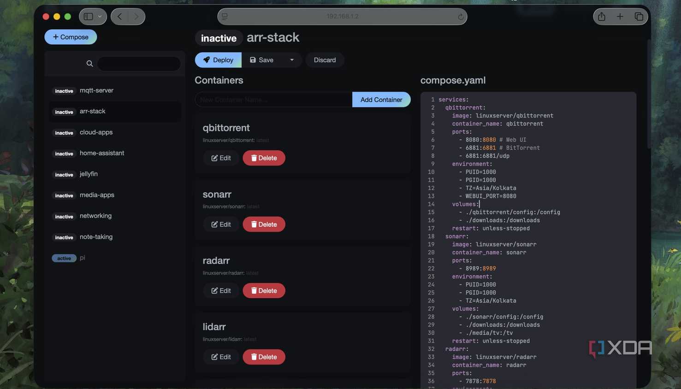Click the inactive status badge in header

coord(219,38)
